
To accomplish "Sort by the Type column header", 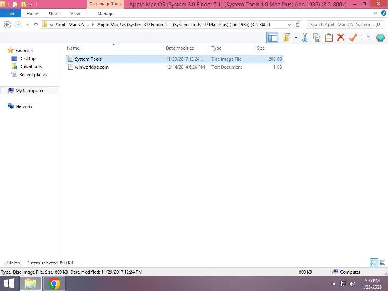I will point(216,48).
